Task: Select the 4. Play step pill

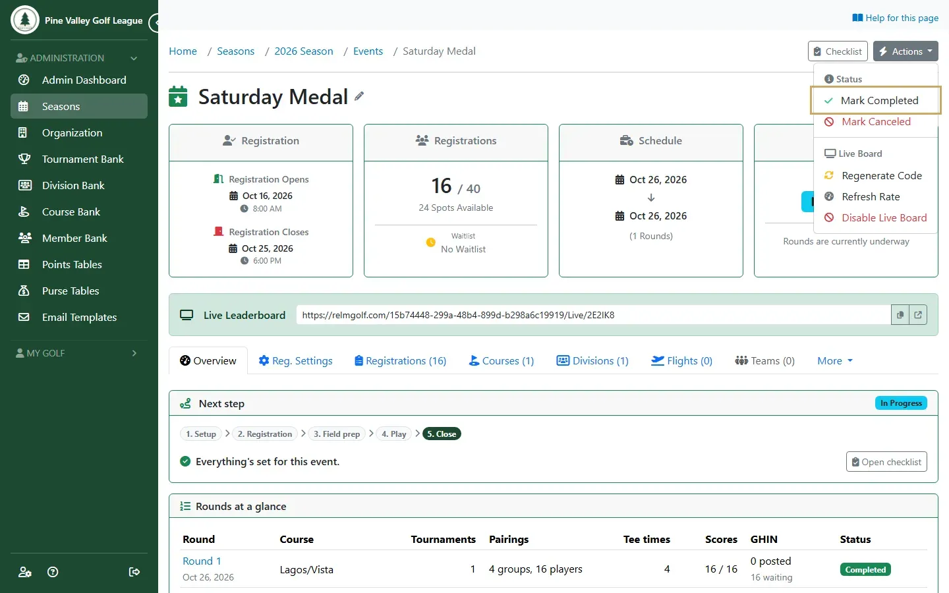Action: point(393,434)
